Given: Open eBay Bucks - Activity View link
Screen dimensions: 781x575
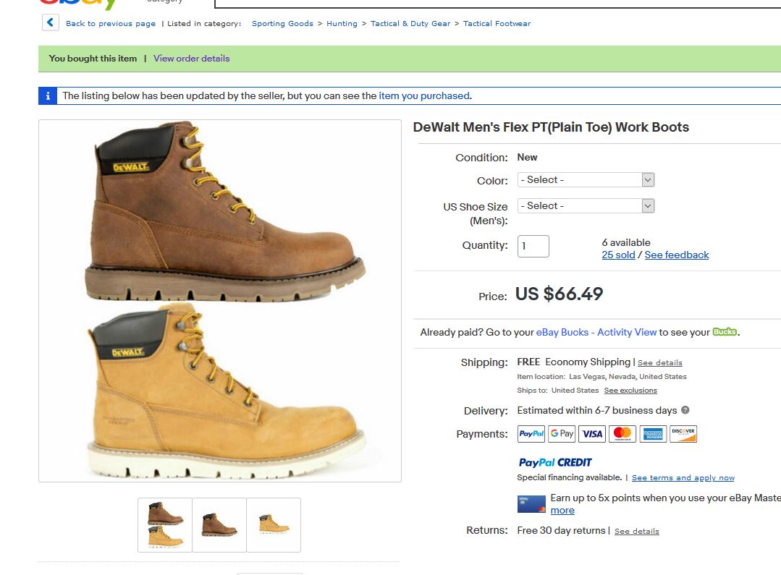Looking at the screenshot, I should point(596,332).
